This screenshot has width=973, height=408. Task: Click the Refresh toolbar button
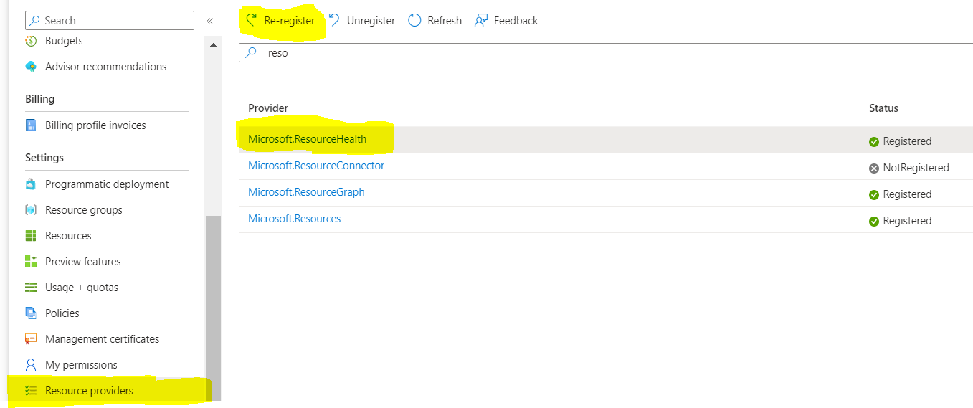435,21
